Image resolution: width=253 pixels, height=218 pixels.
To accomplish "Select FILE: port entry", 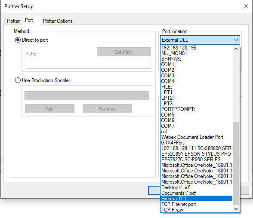I will click(x=196, y=87).
